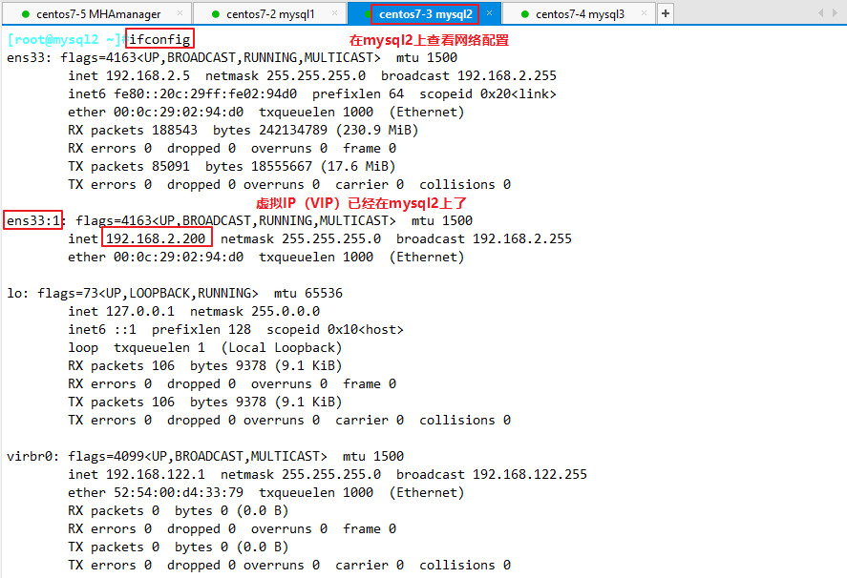Click the virbr0: interface label

33,457
